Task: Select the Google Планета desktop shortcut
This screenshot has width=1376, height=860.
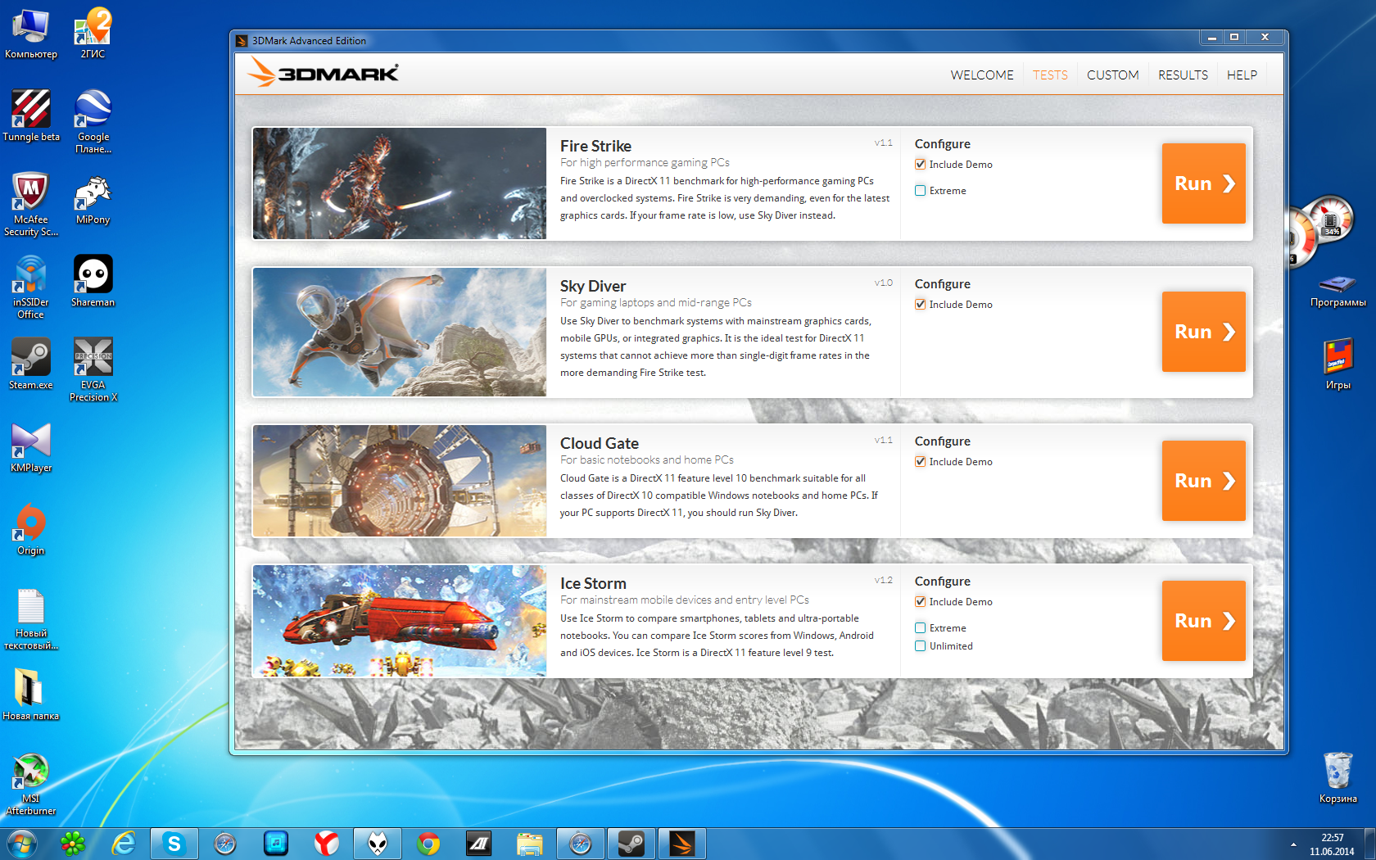Action: point(93,122)
